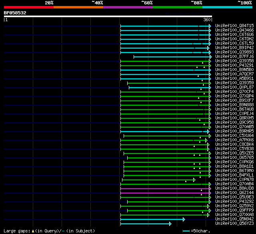
Task: Select hit label UniRef100_A5B9S1
Action: [234, 79]
